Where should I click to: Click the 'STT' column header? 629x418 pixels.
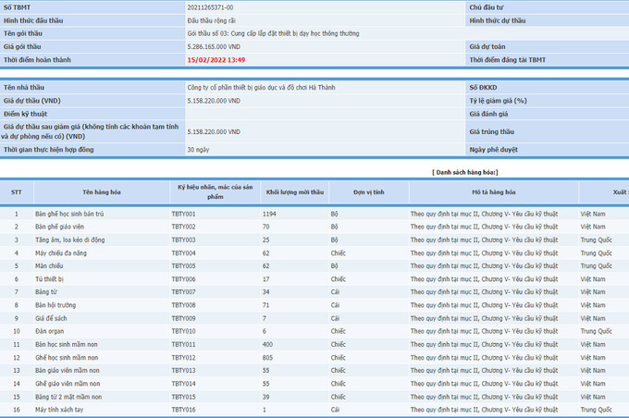pos(16,191)
